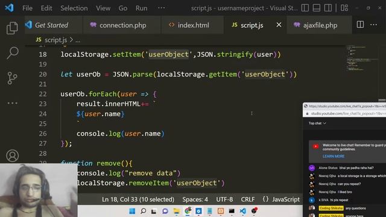Open the Run menu
Viewport: 386px width, 217px height.
point(141,8)
